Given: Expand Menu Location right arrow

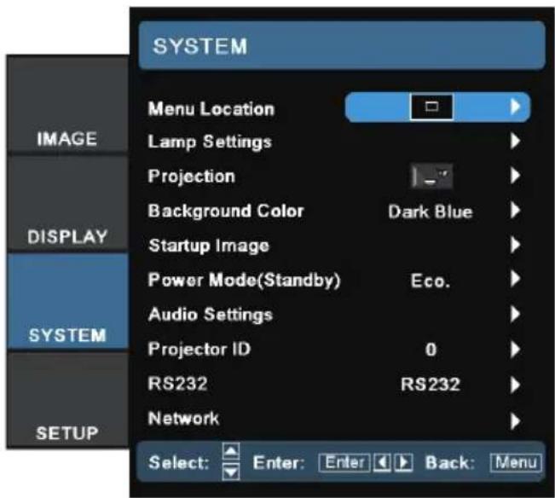Looking at the screenshot, I should (x=515, y=107).
